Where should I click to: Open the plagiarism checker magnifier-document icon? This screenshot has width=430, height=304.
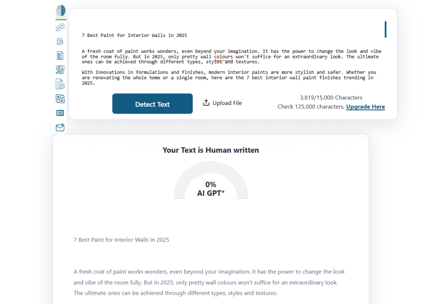coord(60,42)
